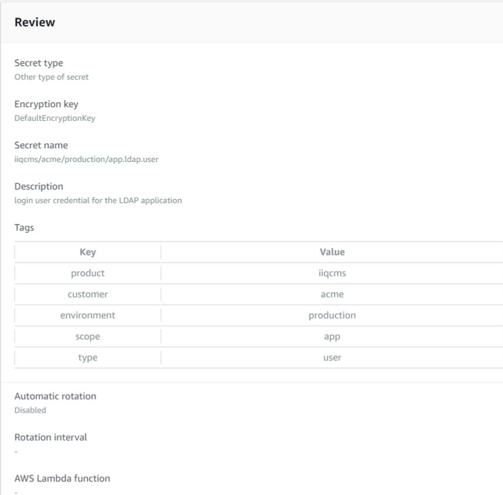Select the 'scope' tag key cell
This screenshot has height=495, width=503.
click(87, 337)
